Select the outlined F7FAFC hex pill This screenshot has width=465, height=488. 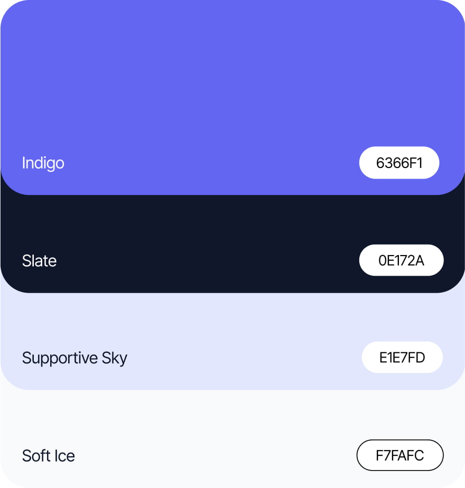click(x=400, y=455)
